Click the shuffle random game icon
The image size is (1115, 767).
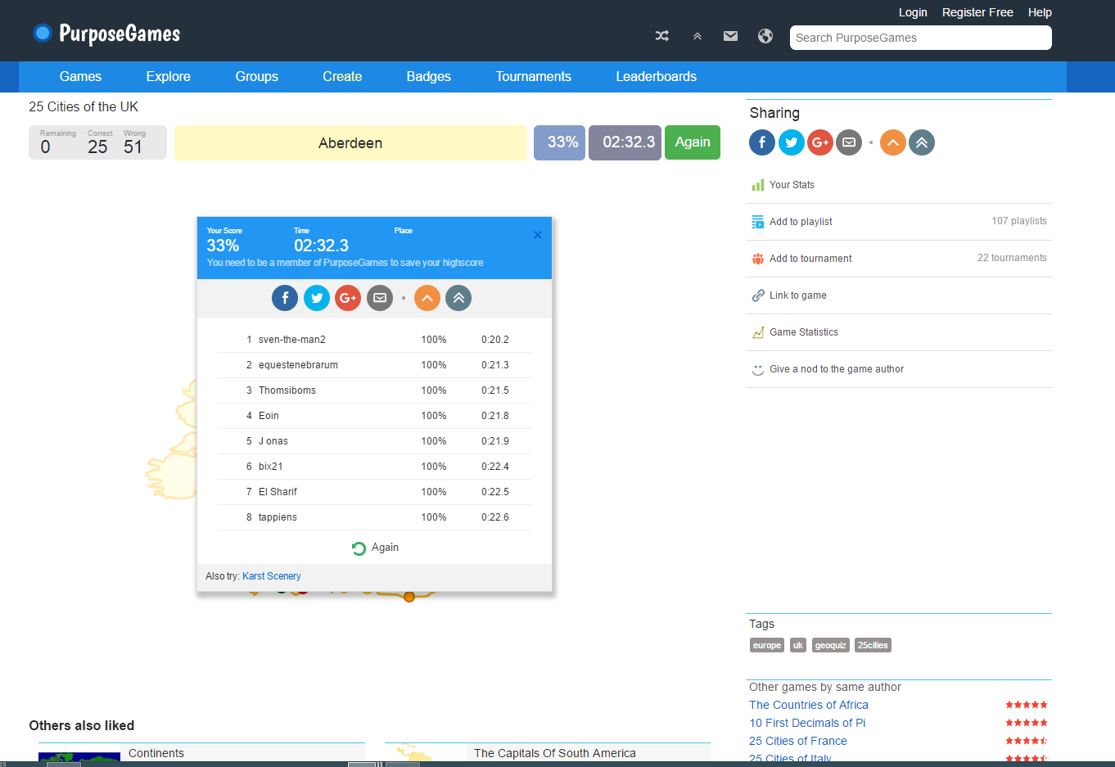[x=662, y=36]
